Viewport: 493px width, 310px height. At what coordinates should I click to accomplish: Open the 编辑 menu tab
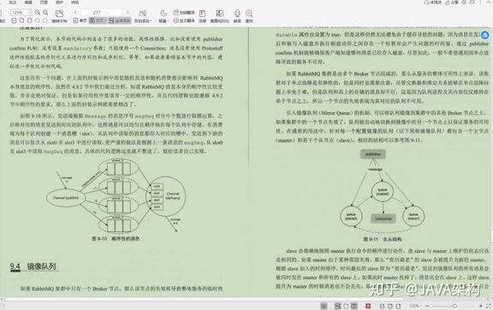pos(28,3)
